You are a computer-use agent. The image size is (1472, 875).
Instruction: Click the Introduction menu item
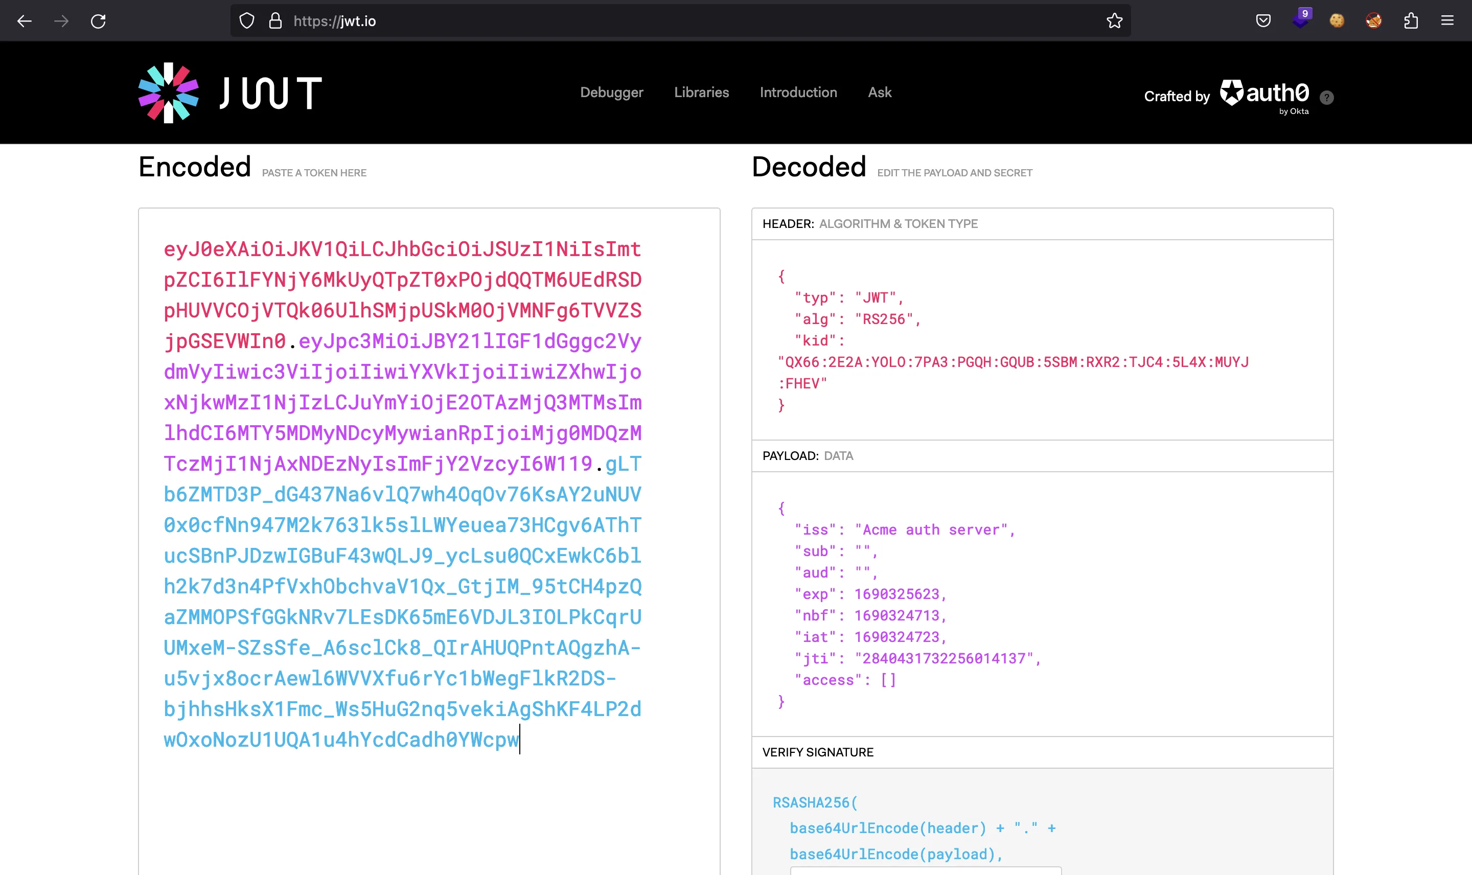[x=798, y=91]
